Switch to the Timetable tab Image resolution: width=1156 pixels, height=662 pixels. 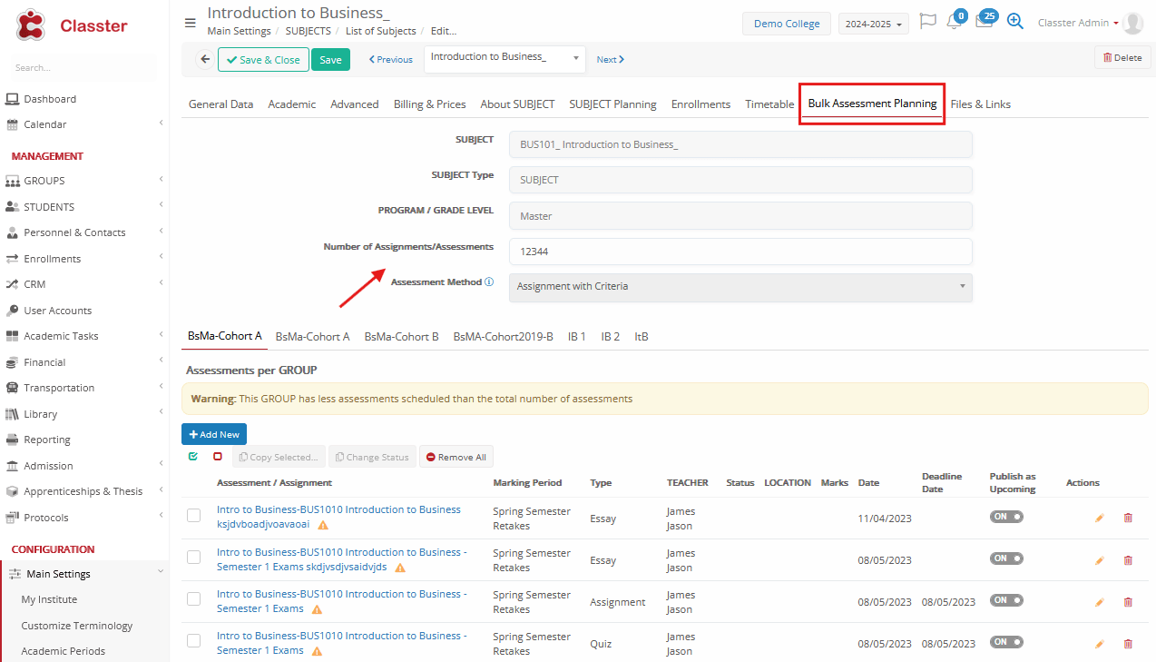coord(769,104)
